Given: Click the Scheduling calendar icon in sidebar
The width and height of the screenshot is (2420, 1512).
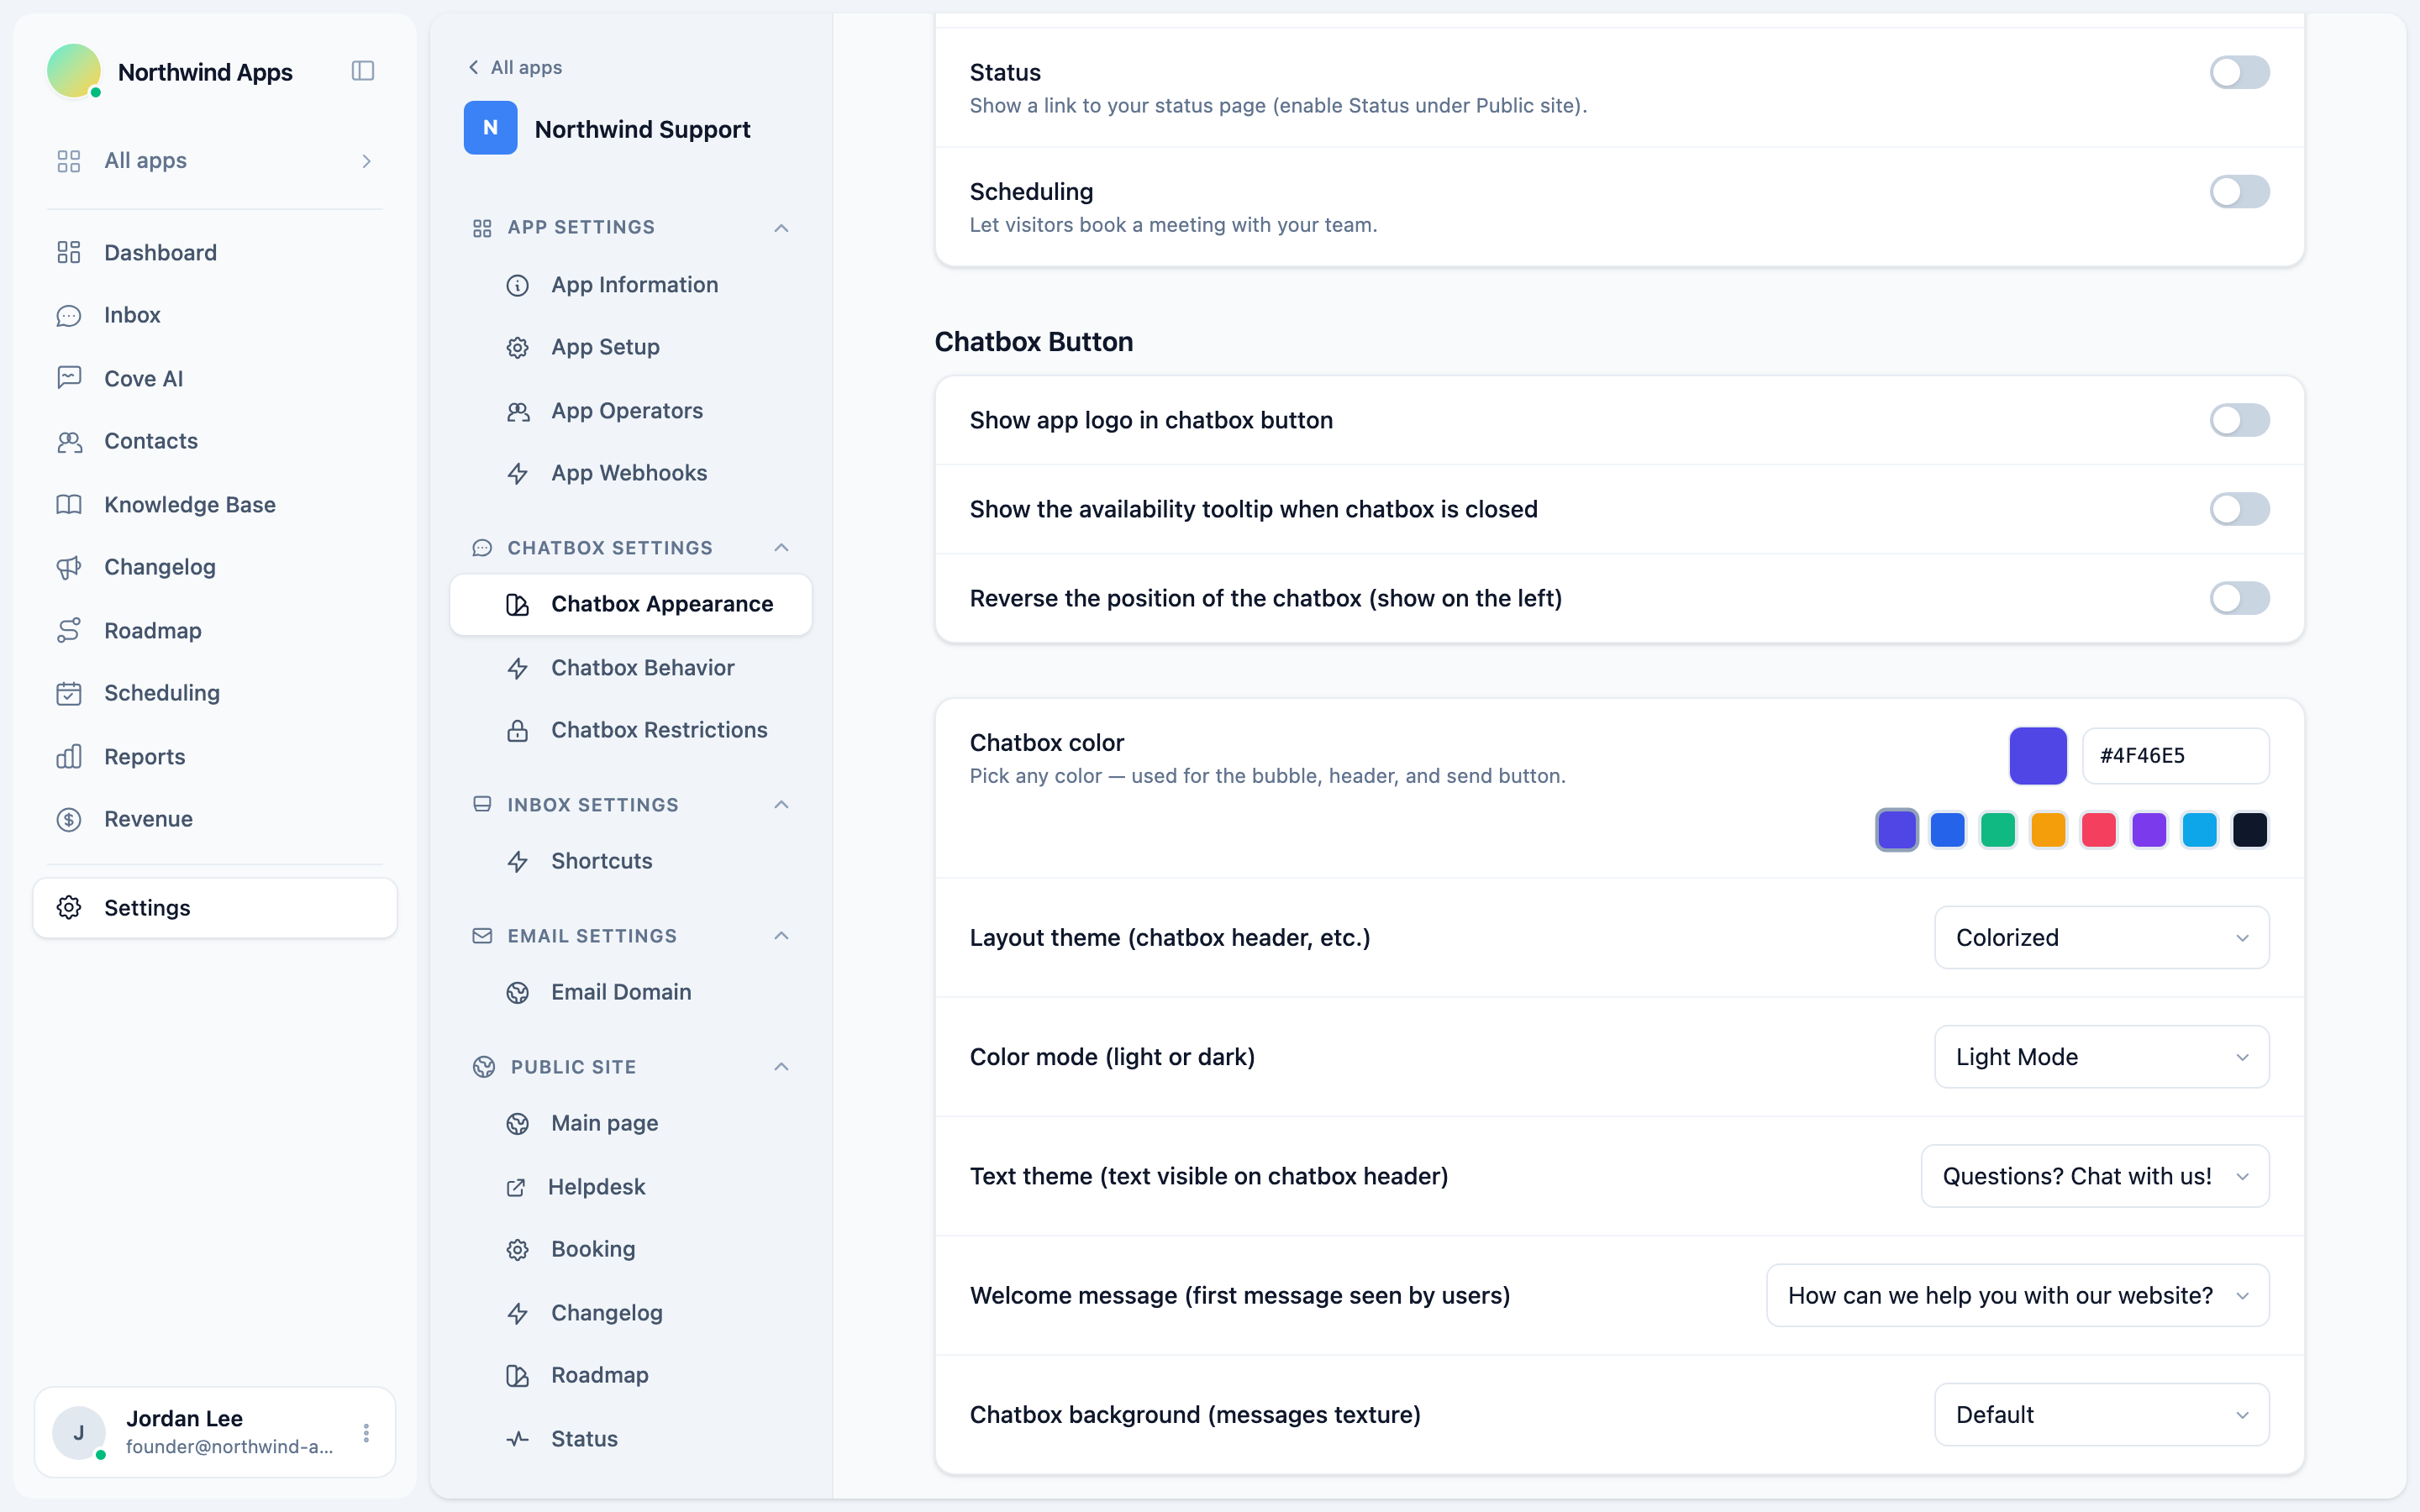Looking at the screenshot, I should tap(69, 693).
